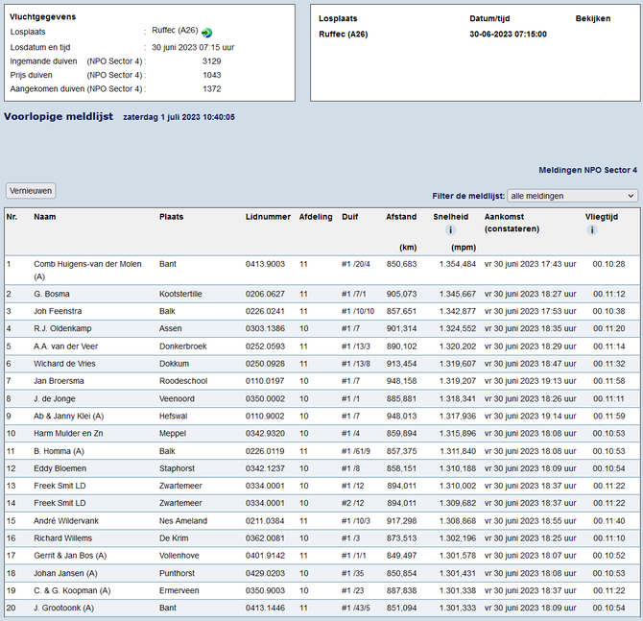This screenshot has height=621, width=643.
Task: Click the Afstand column header
Action: tap(401, 217)
